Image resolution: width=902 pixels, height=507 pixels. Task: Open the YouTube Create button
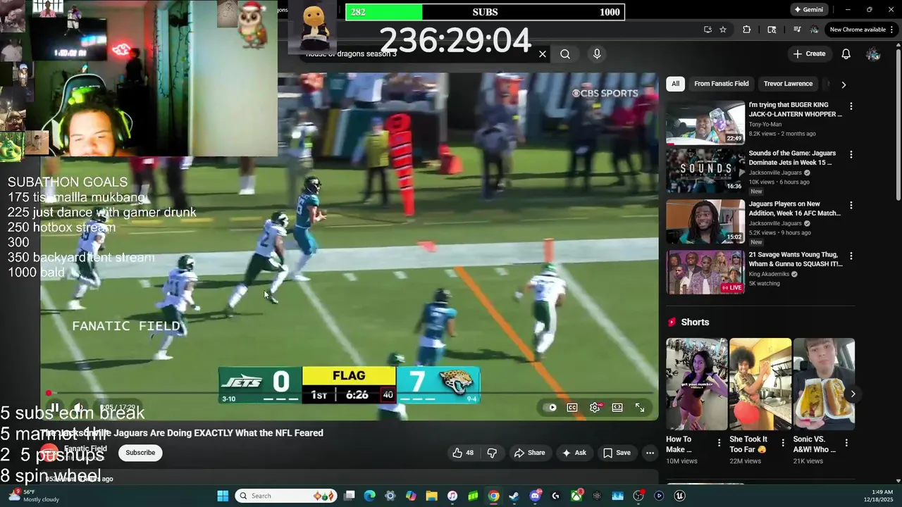pos(809,54)
